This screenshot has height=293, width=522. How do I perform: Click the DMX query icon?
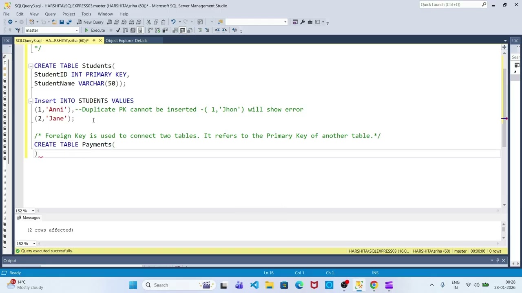pos(124,22)
